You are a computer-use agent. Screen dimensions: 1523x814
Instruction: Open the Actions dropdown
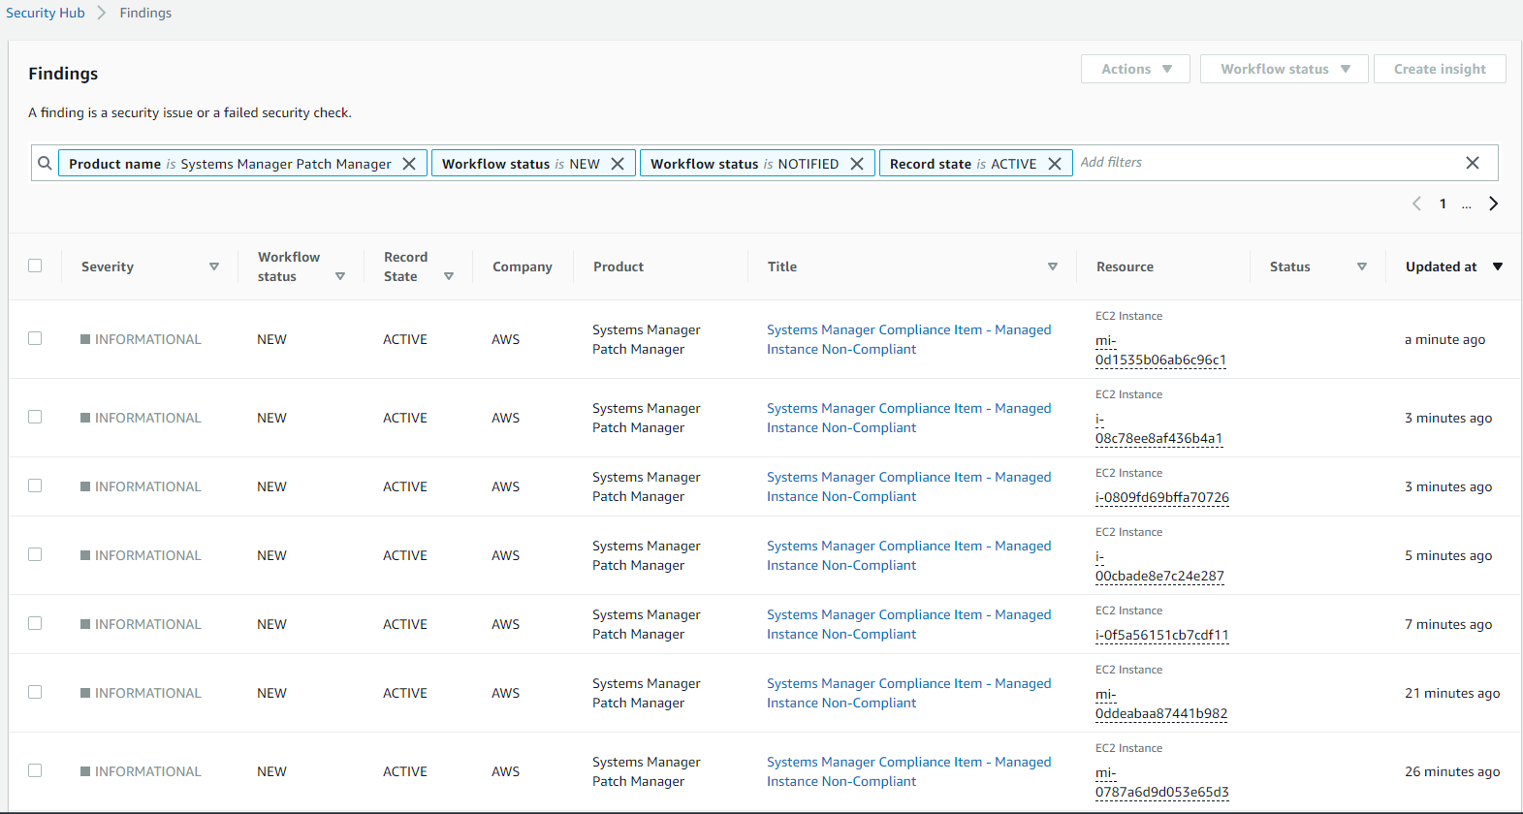pos(1135,69)
